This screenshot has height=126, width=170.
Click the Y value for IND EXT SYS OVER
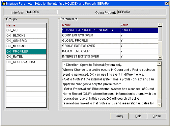click(139, 51)
